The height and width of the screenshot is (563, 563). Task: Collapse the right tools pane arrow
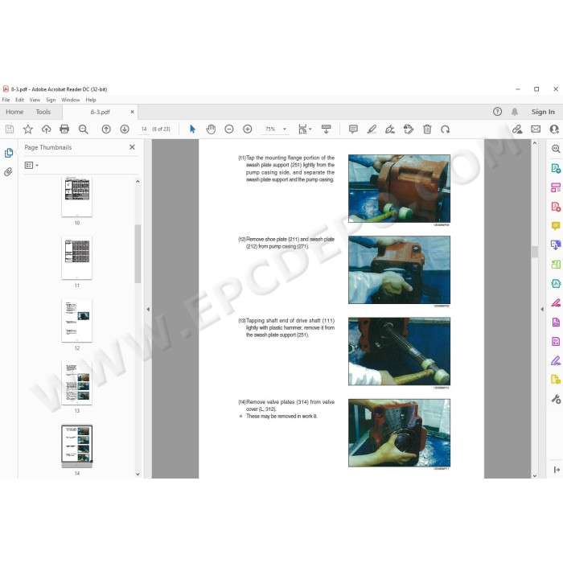click(542, 309)
